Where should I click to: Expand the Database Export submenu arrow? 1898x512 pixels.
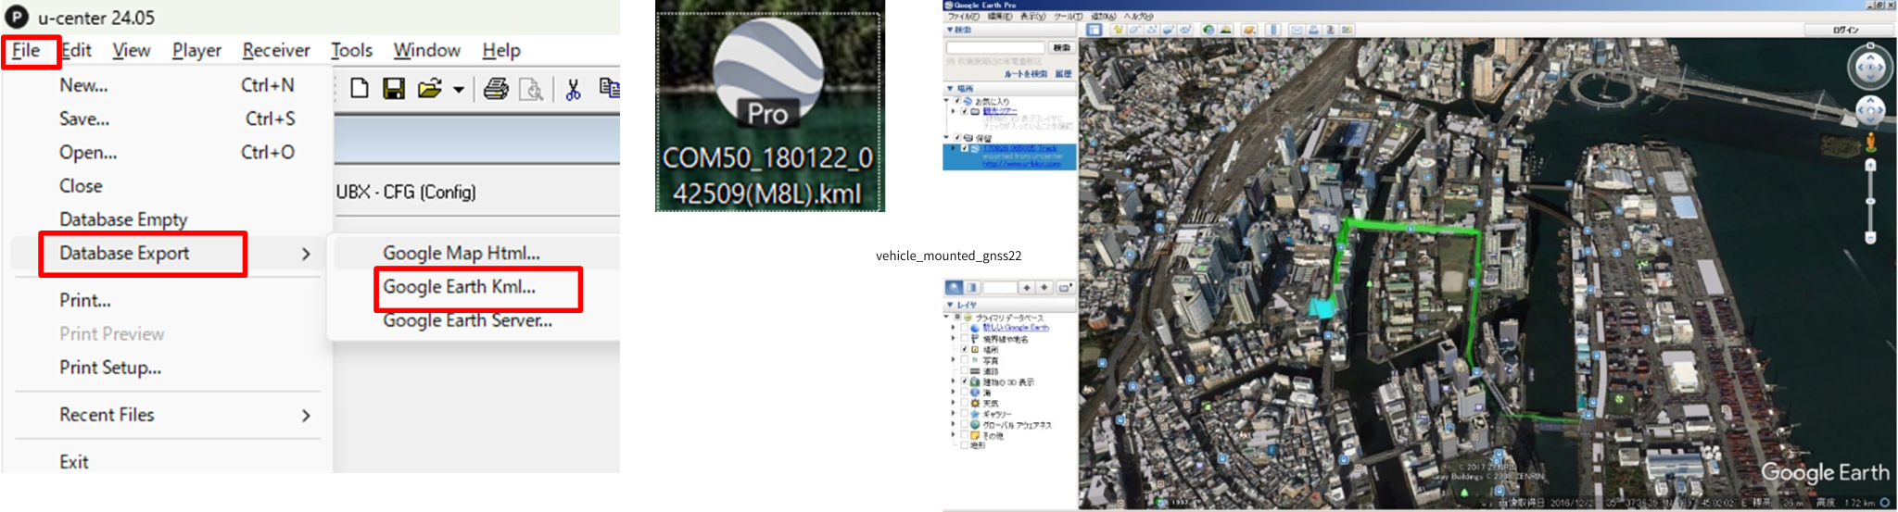tap(306, 254)
